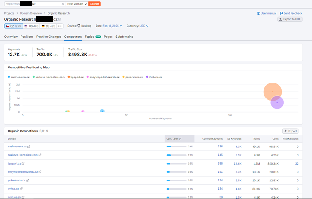Sort by the SE Keywords column header
Viewport: 312px width, 199px height.
point(234,139)
